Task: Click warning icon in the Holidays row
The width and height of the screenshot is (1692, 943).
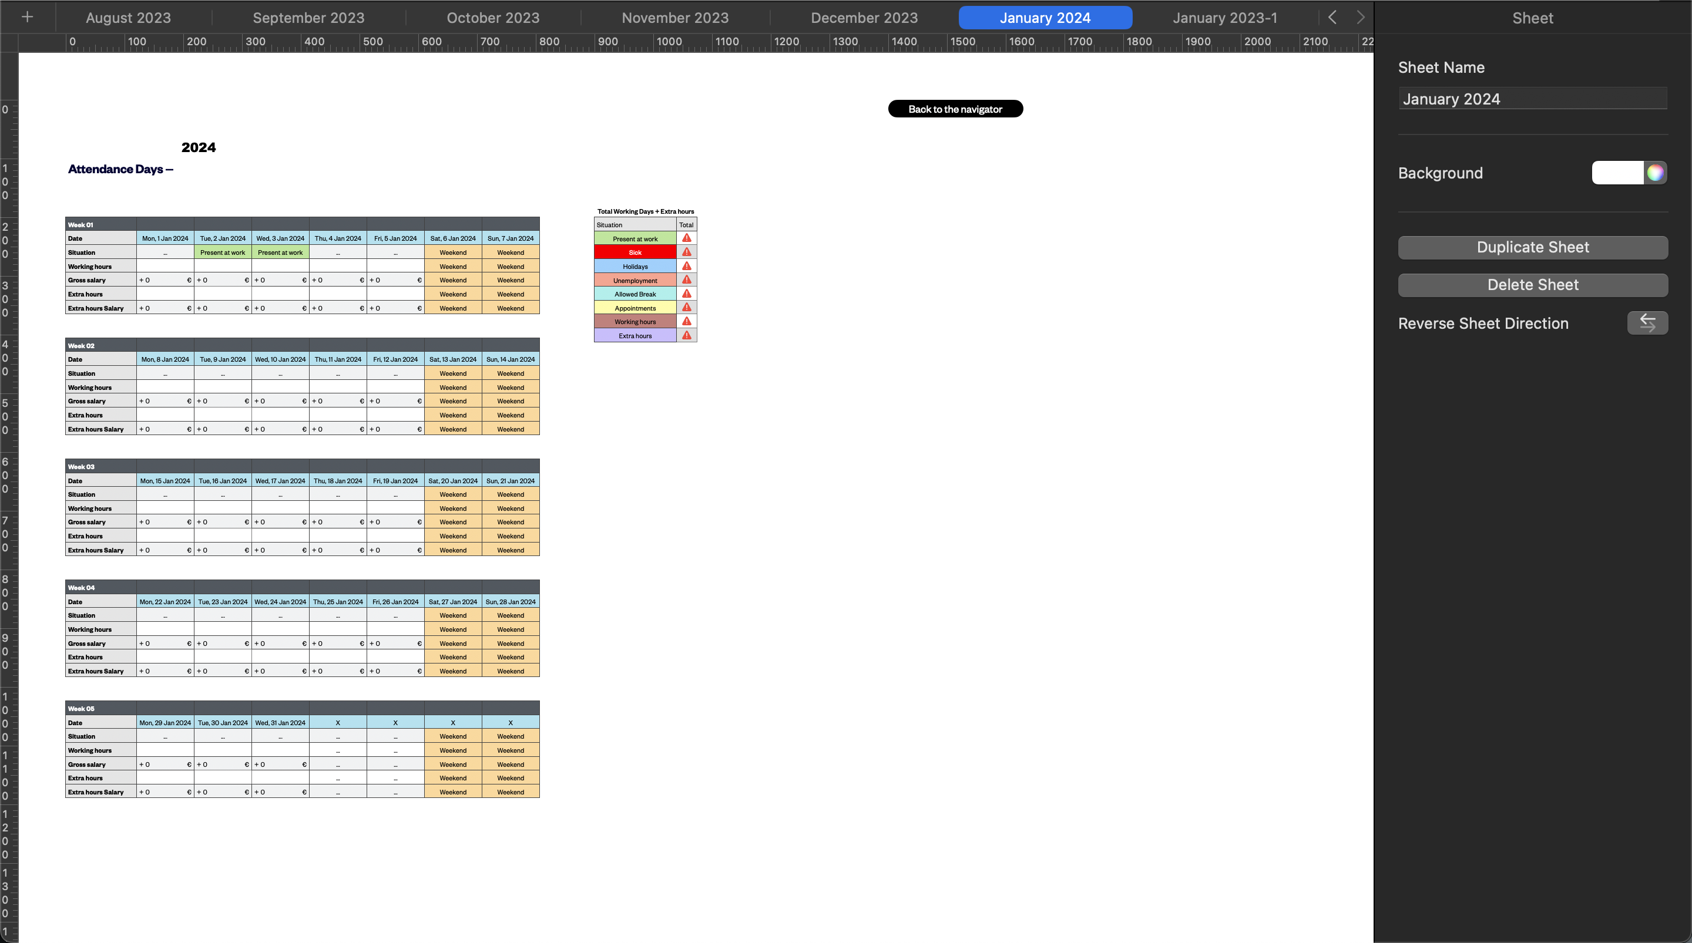Action: pos(686,266)
